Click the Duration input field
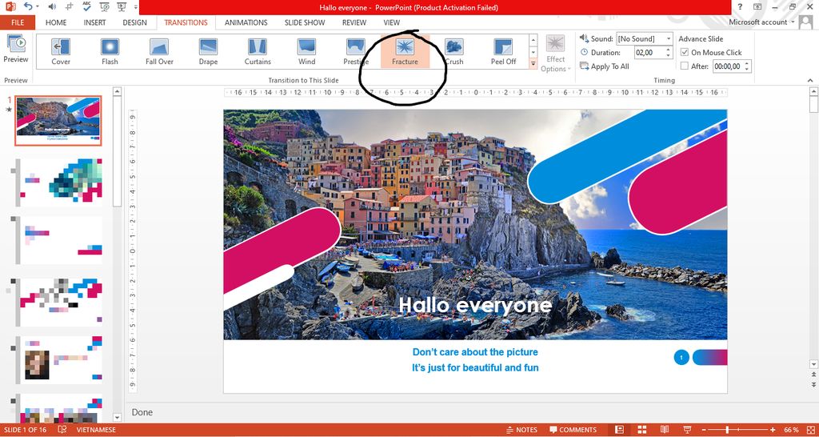The width and height of the screenshot is (819, 437). coord(649,52)
